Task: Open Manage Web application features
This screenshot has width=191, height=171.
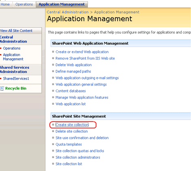Action: click(x=82, y=97)
